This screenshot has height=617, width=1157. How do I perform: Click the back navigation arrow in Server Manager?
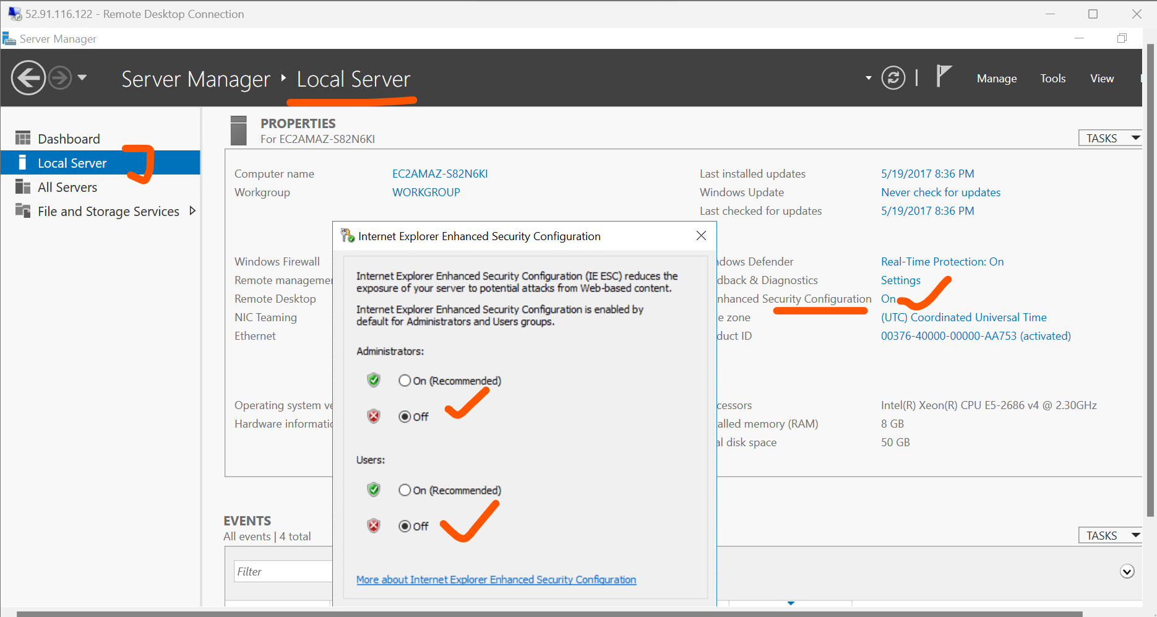click(x=28, y=78)
